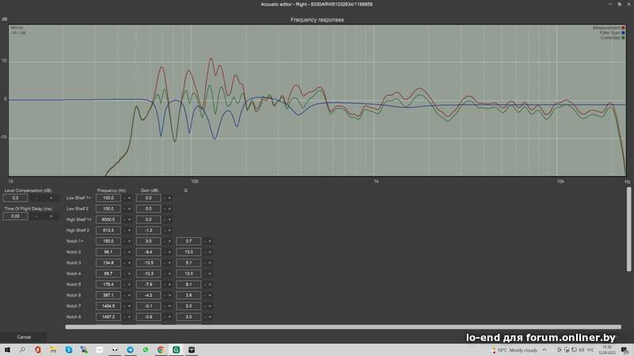Edit the Level Compensation (dB) value field
Image resolution: width=634 pixels, height=356 pixels.
(15, 199)
